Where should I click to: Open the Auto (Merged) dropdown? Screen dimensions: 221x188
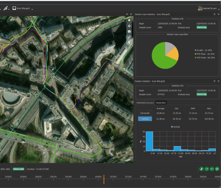click(23, 9)
